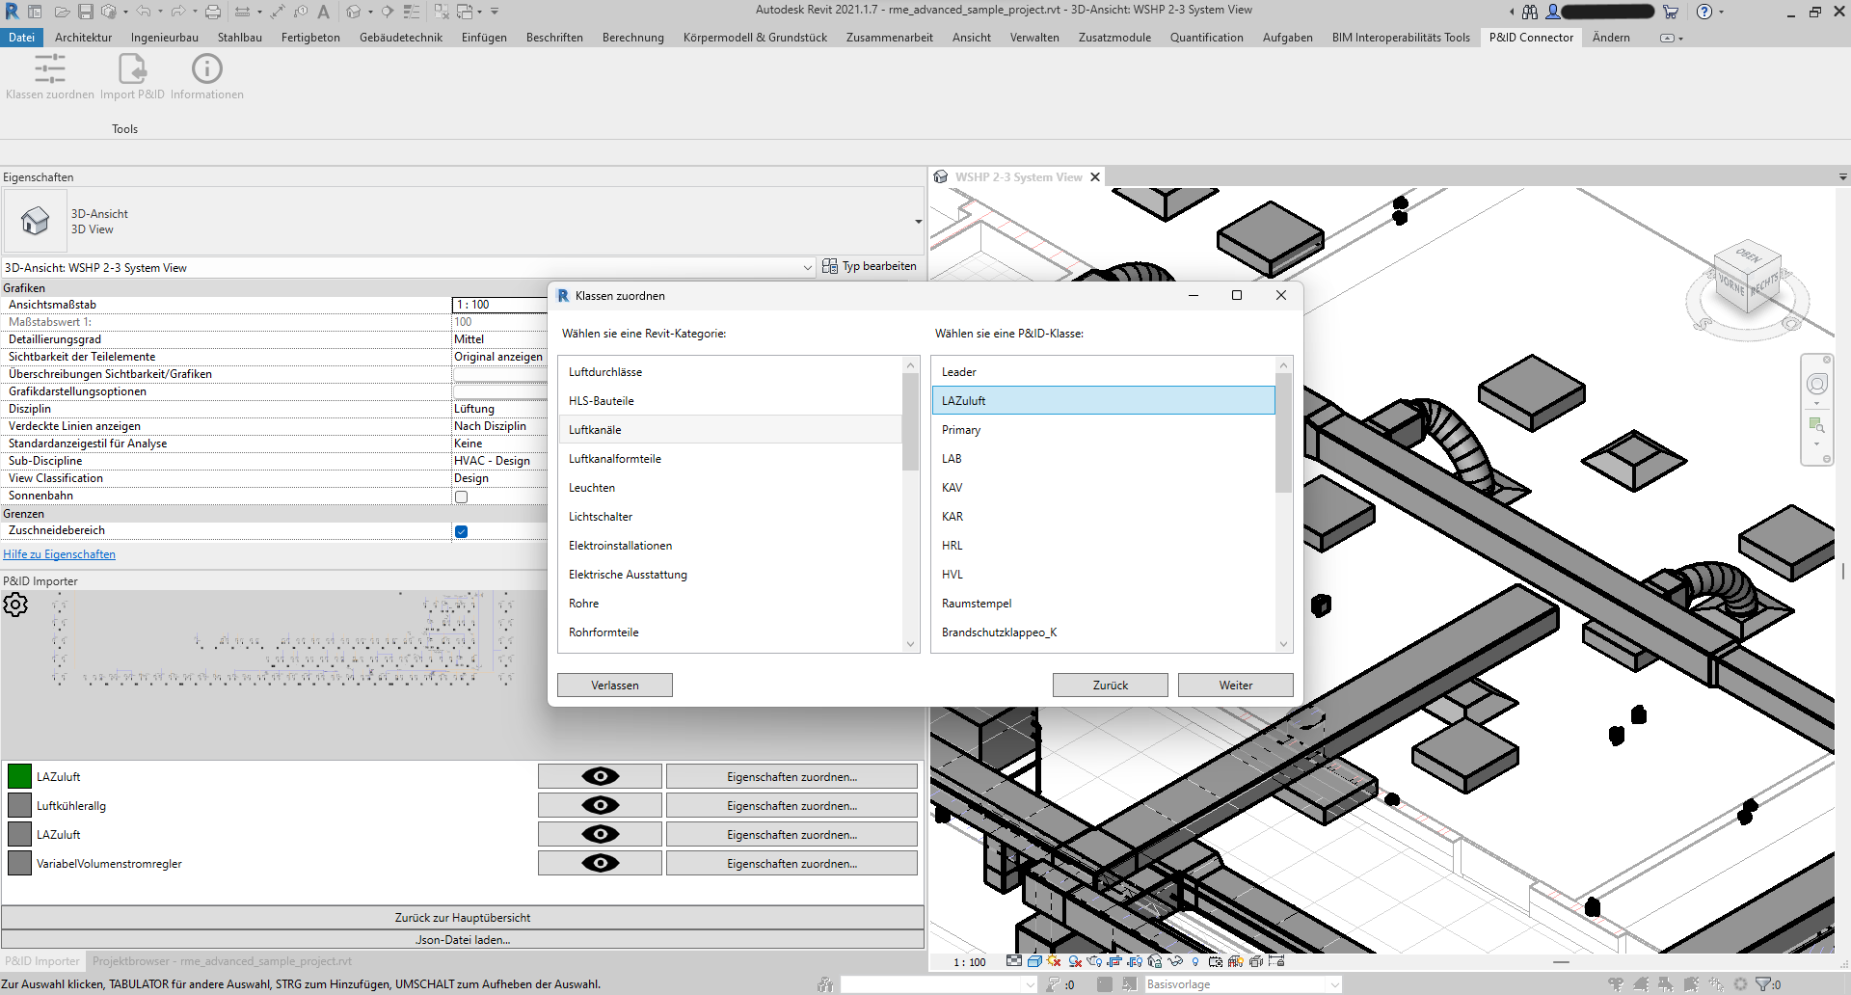The width and height of the screenshot is (1851, 995).
Task: Uncheck the Zuschneidebereich checkbox
Action: tap(461, 530)
